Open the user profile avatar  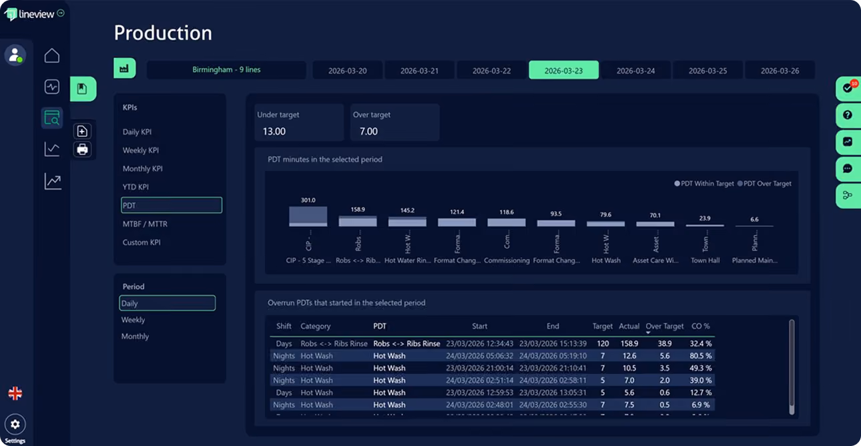(15, 55)
